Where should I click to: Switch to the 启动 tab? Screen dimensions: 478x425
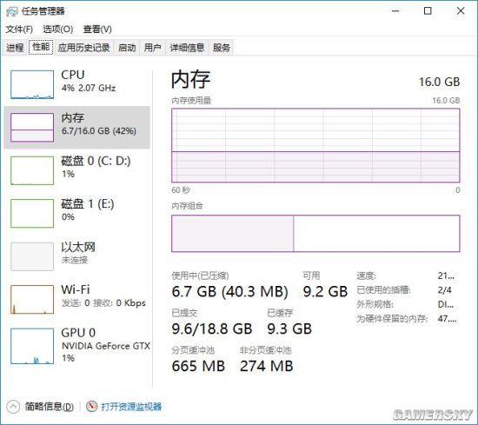pos(127,48)
